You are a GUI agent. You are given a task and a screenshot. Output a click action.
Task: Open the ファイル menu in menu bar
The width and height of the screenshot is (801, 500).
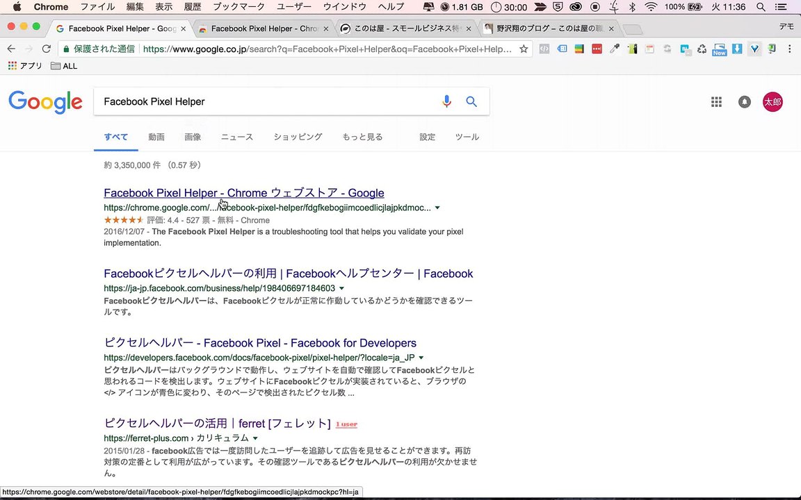point(97,7)
